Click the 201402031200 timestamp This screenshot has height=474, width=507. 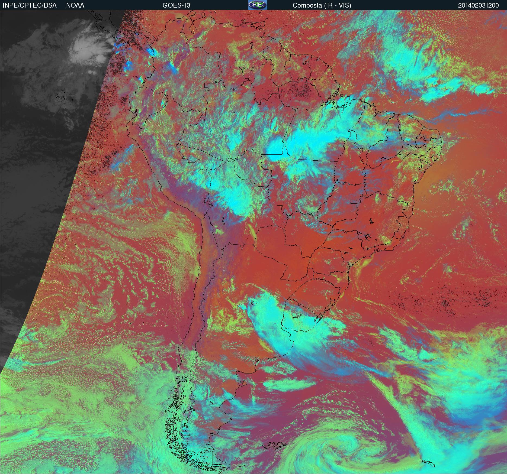coord(479,5)
